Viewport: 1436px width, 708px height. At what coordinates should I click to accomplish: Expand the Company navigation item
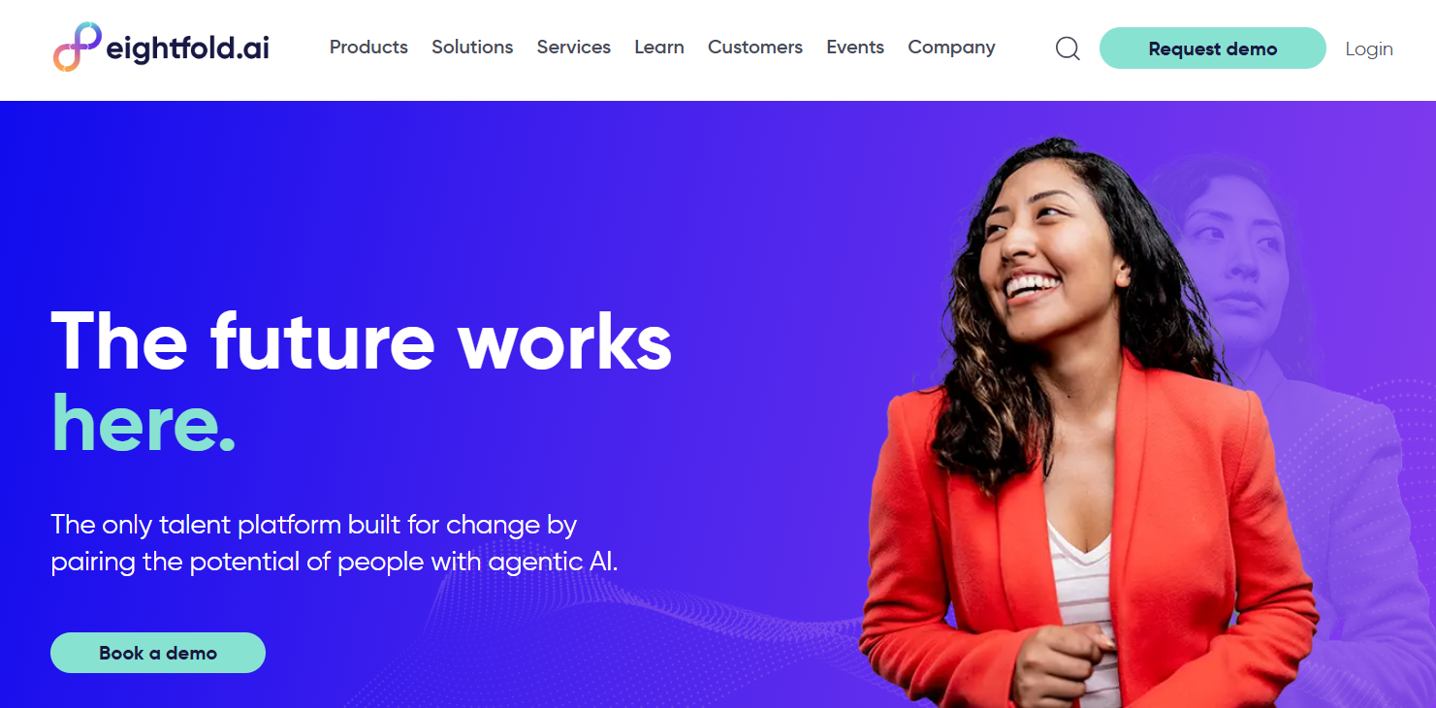click(951, 48)
